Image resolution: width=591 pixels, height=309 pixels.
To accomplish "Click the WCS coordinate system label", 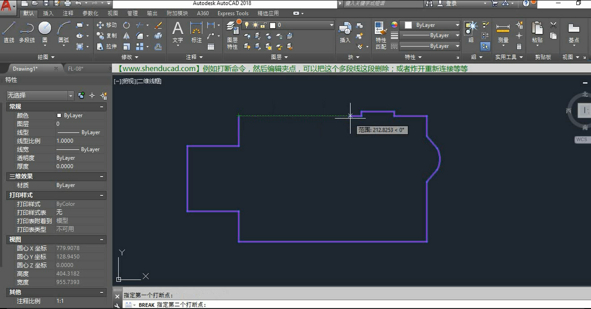I will pos(582,139).
